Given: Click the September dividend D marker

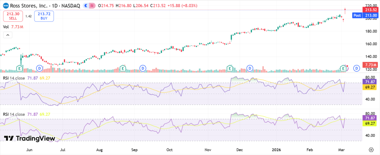Looking at the screenshot, I should [x=143, y=68].
